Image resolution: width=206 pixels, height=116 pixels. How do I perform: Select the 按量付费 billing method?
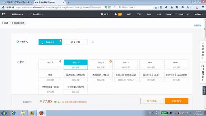(76, 42)
